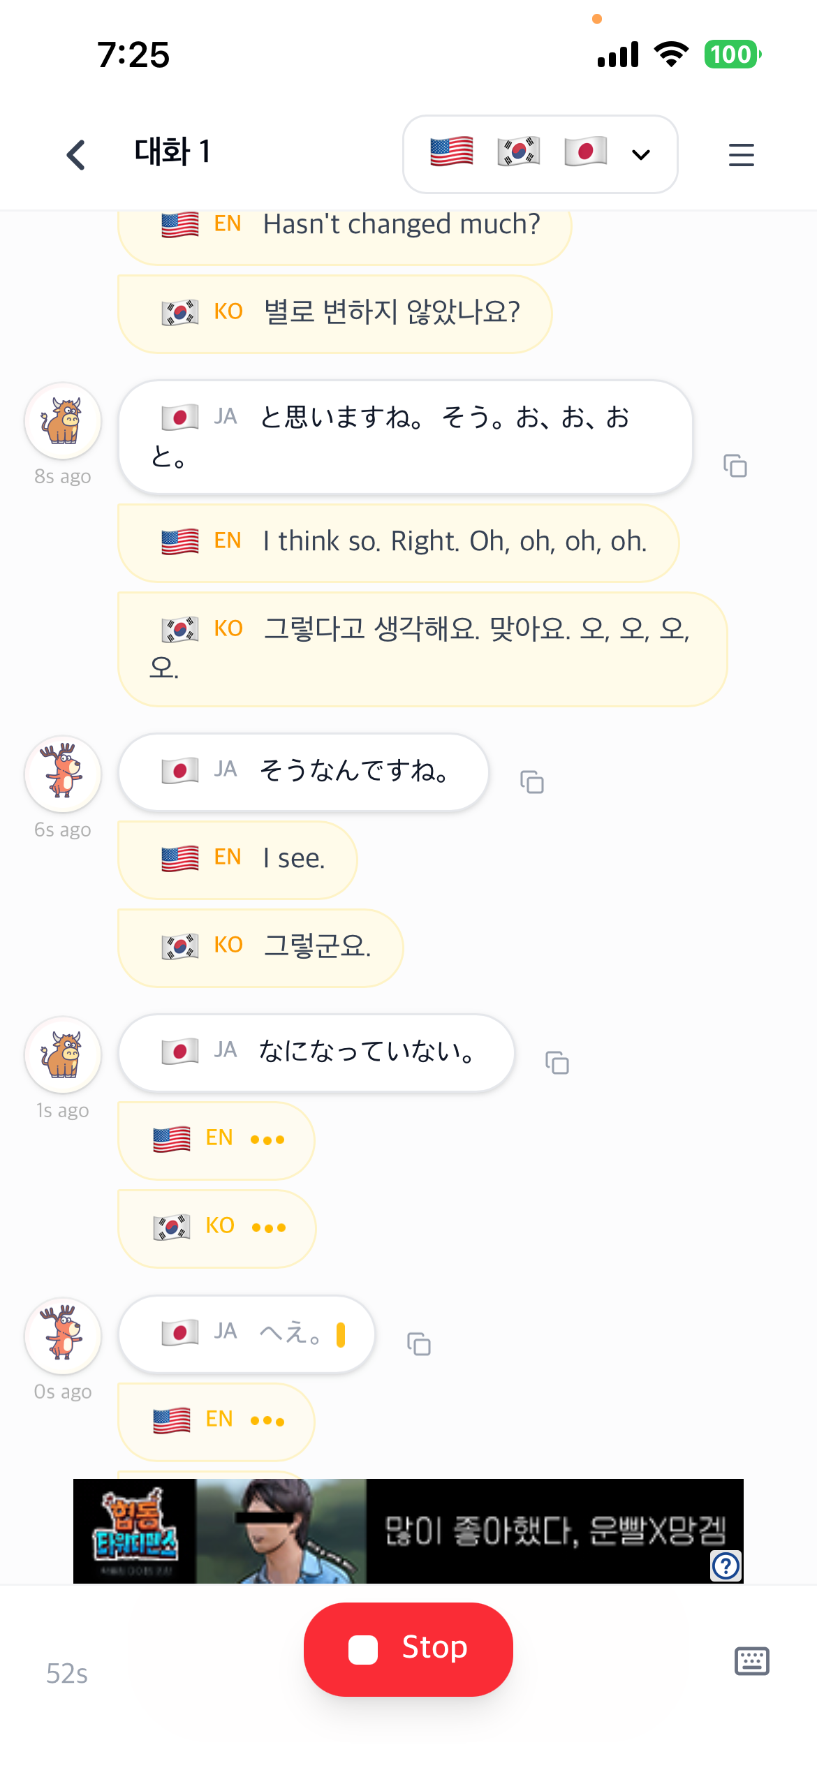Screen dimensions: 817x1768
Task: Open the hamburger menu
Action: coord(741,154)
